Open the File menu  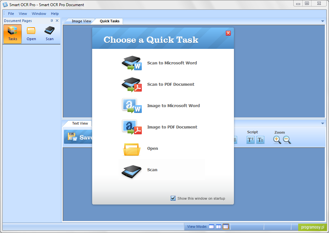click(11, 14)
